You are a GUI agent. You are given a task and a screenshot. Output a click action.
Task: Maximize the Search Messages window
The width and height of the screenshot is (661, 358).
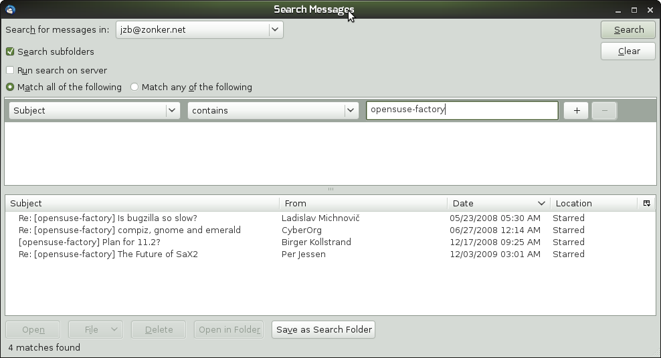pyautogui.click(x=634, y=9)
